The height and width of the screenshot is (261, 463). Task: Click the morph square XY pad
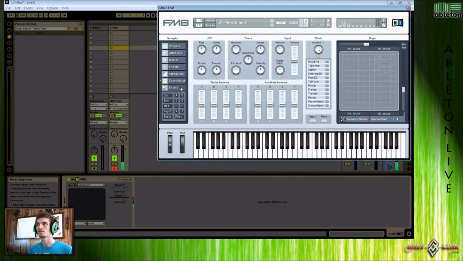[369, 81]
